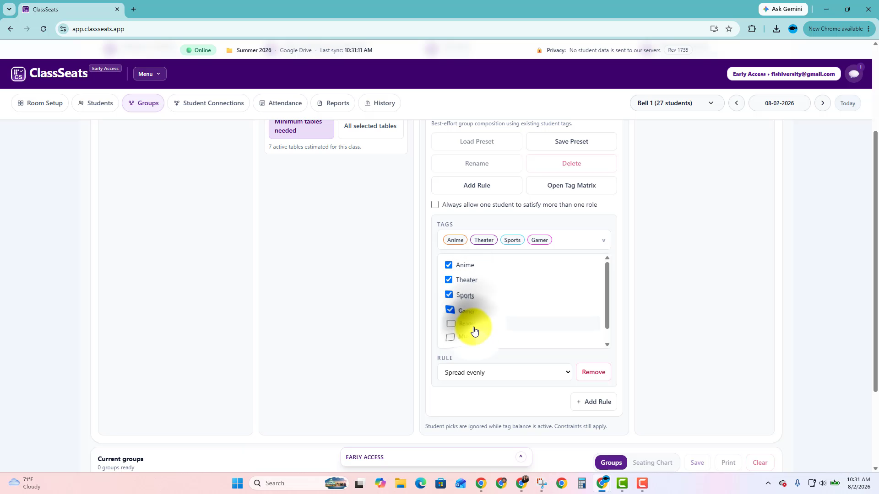
Task: Open the Student Connections tab
Action: [208, 103]
